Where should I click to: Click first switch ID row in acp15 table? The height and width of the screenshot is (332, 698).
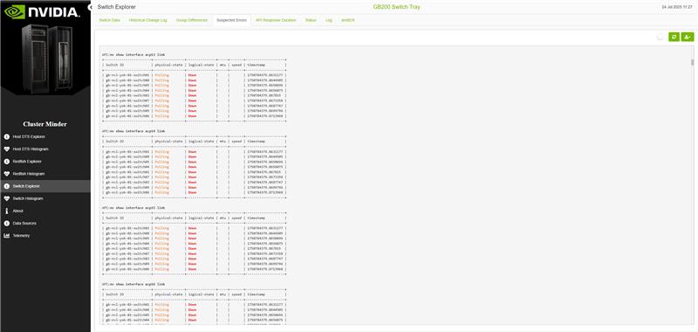(127, 228)
